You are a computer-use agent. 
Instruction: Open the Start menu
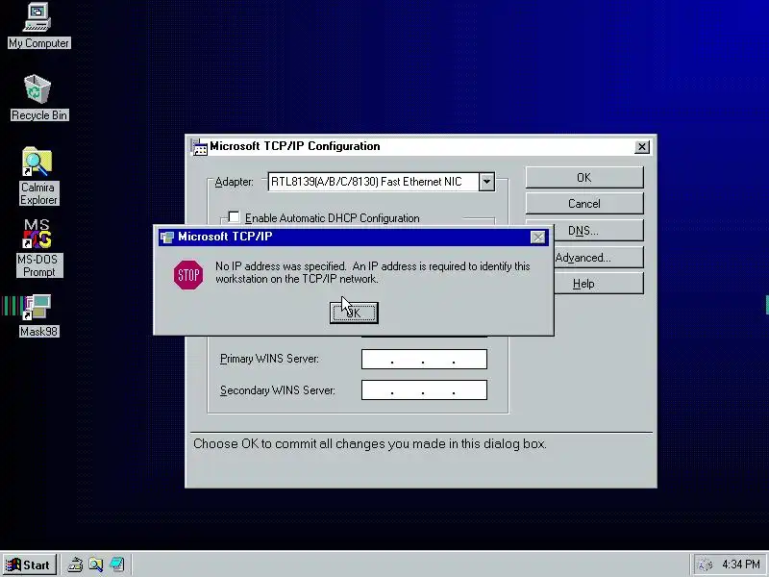point(30,564)
